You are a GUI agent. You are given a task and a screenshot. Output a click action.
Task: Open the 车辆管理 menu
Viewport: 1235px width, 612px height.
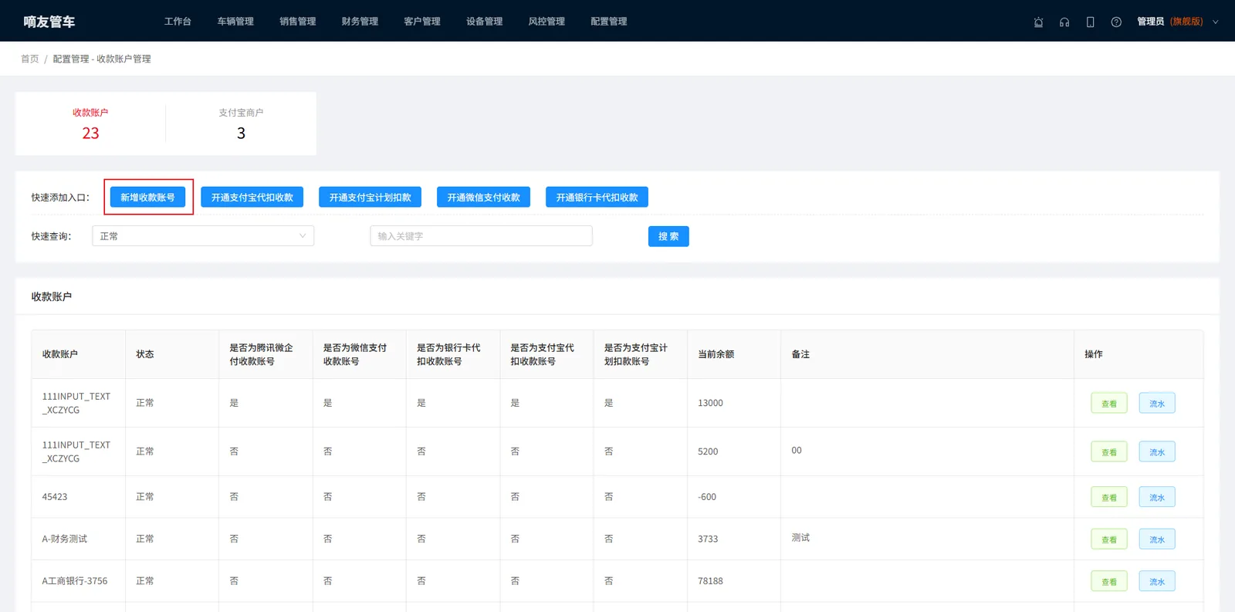[235, 22]
